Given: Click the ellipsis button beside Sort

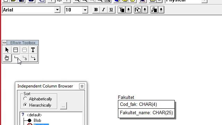Looking at the screenshot, I should (x=63, y=106).
